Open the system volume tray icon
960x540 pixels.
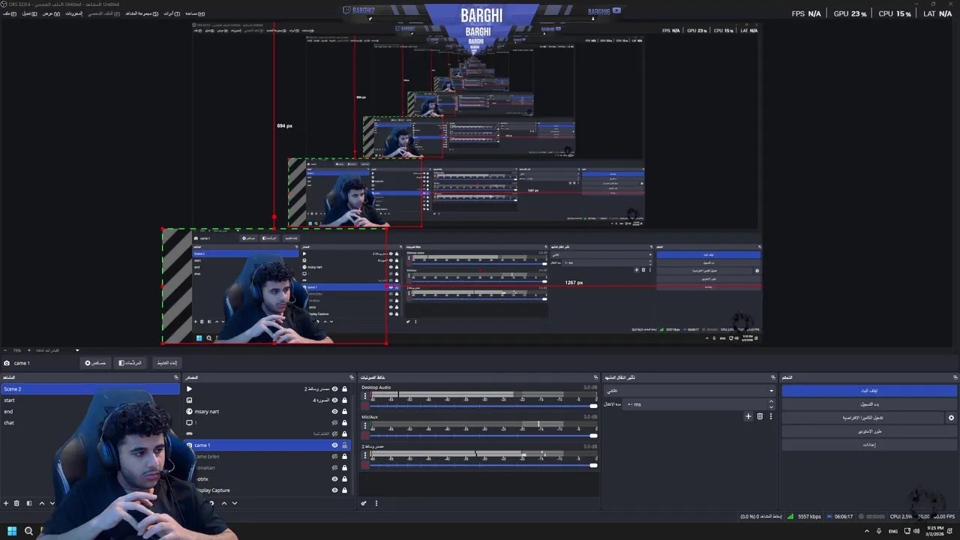[x=916, y=531]
